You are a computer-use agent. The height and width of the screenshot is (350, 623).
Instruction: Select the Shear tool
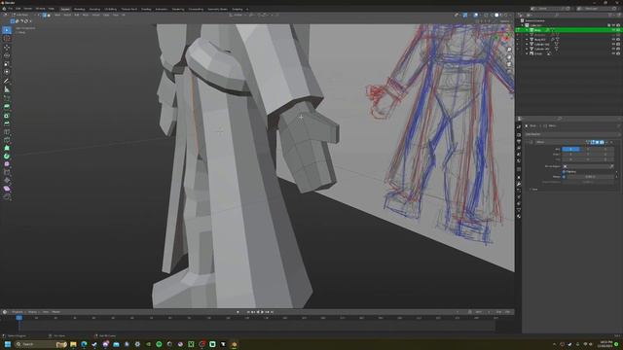point(7,189)
